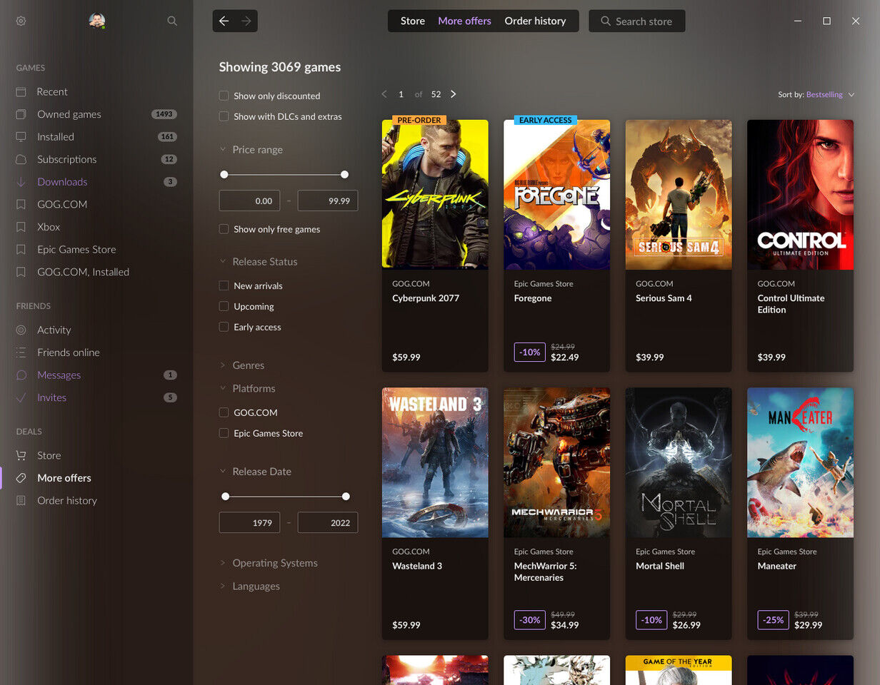Enable Show only discounted checkbox
Viewport: 880px width, 685px height.
coord(224,96)
